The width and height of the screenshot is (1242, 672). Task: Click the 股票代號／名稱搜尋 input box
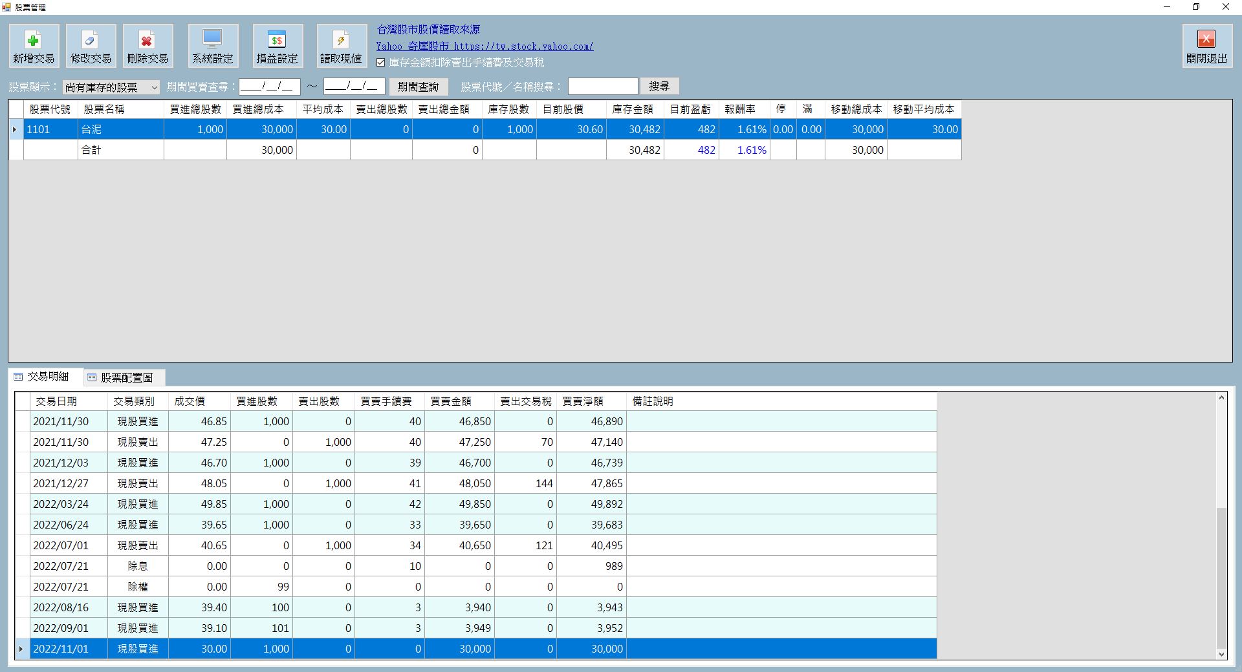tap(603, 86)
